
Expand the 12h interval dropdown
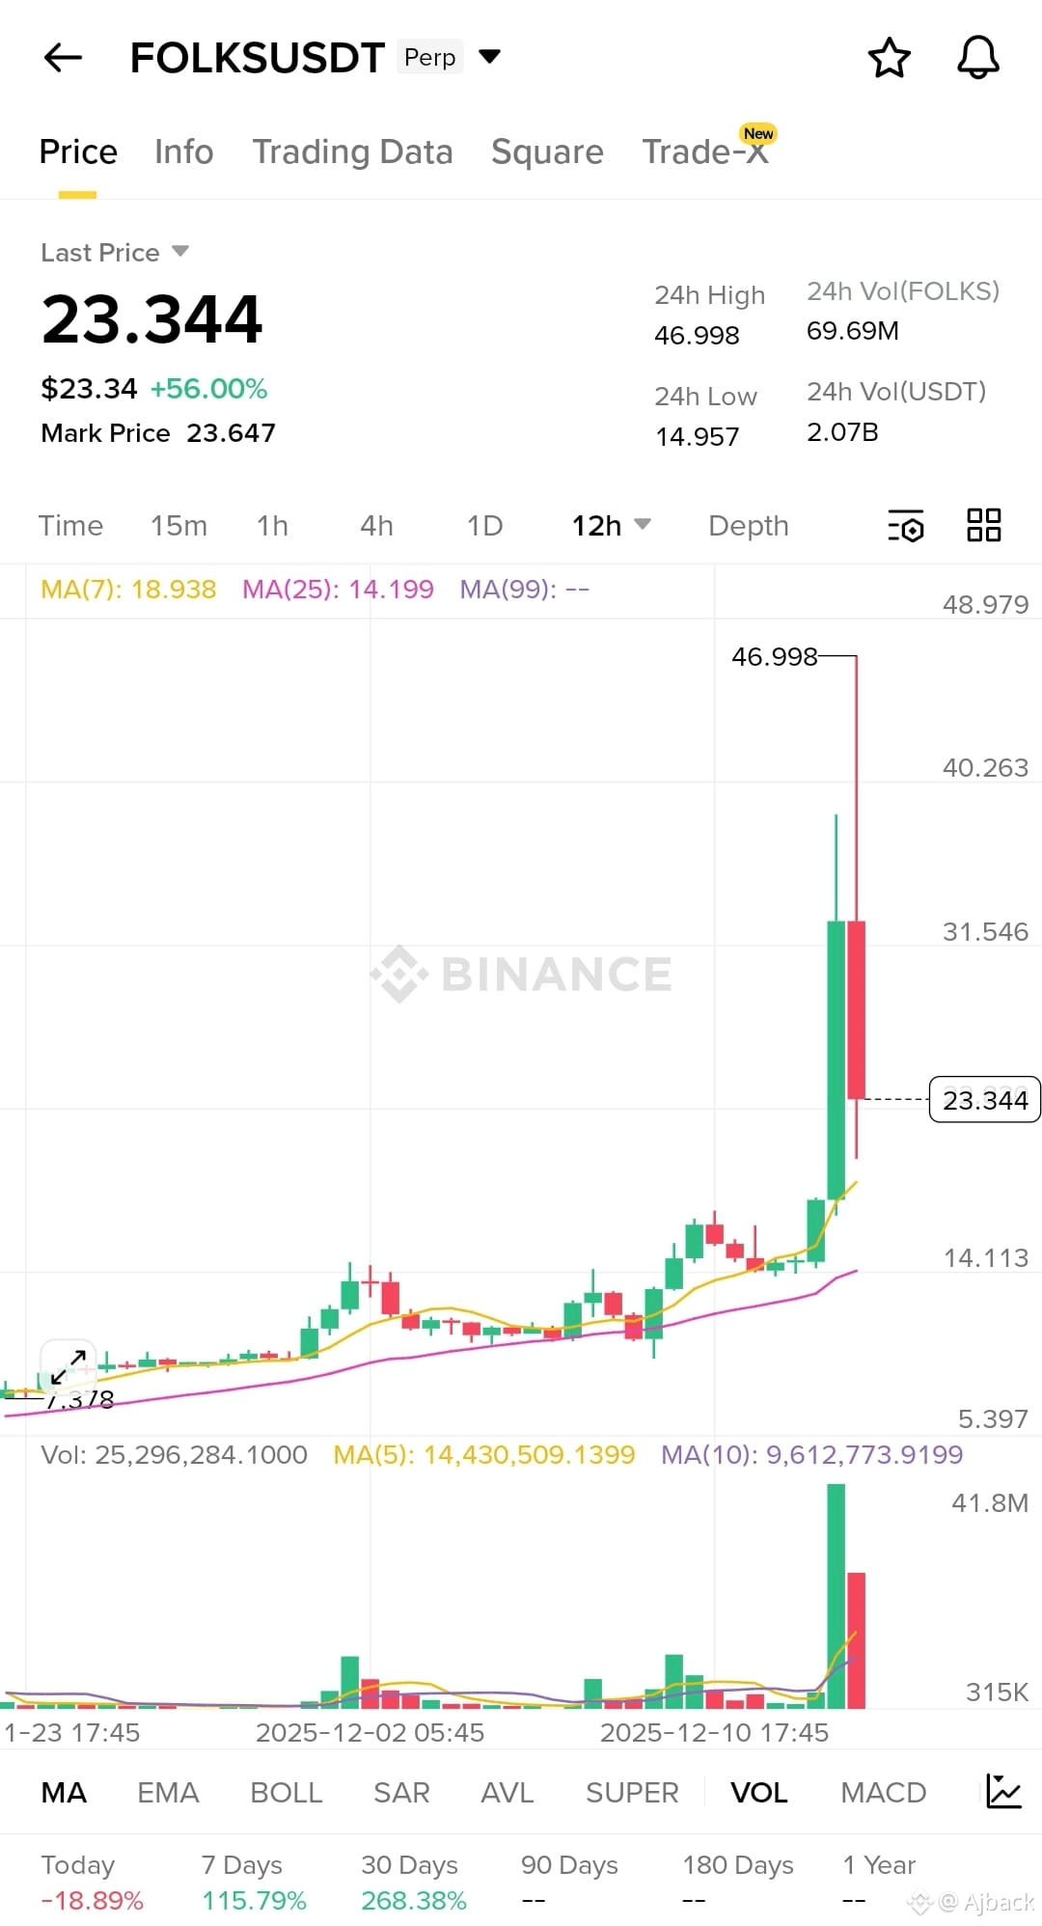[x=612, y=526]
